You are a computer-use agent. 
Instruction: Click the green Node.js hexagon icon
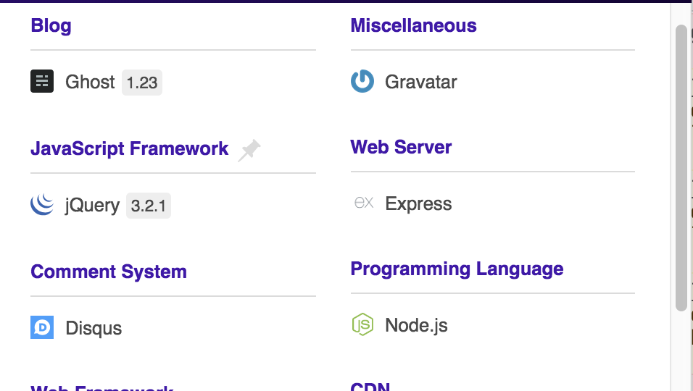point(362,324)
